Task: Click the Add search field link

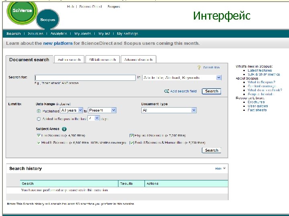Action: 183,91
